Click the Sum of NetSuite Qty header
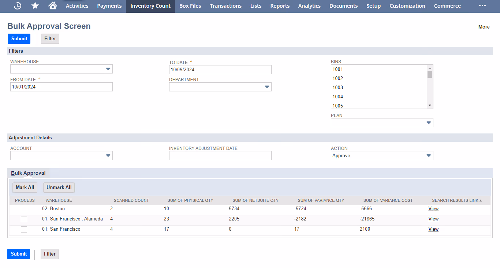 coord(255,201)
